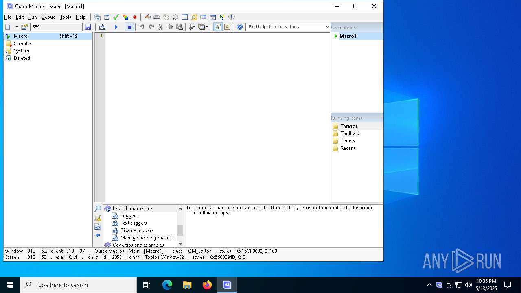The image size is (521, 293).
Task: Open the Triggers tip
Action: tap(129, 216)
